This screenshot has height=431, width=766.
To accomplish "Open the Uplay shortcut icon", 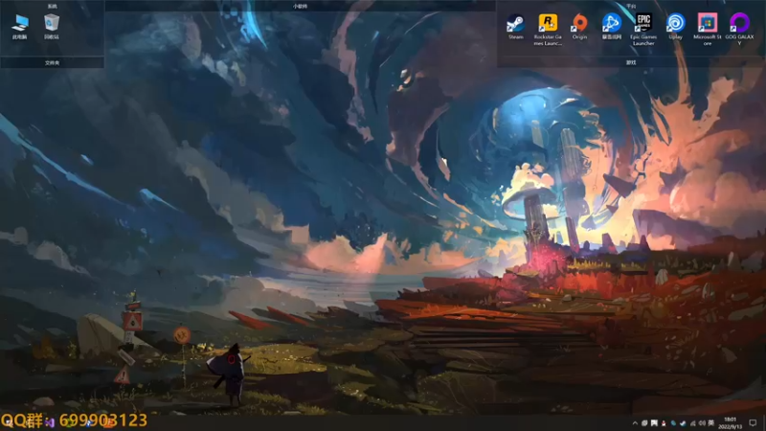I will click(676, 27).
